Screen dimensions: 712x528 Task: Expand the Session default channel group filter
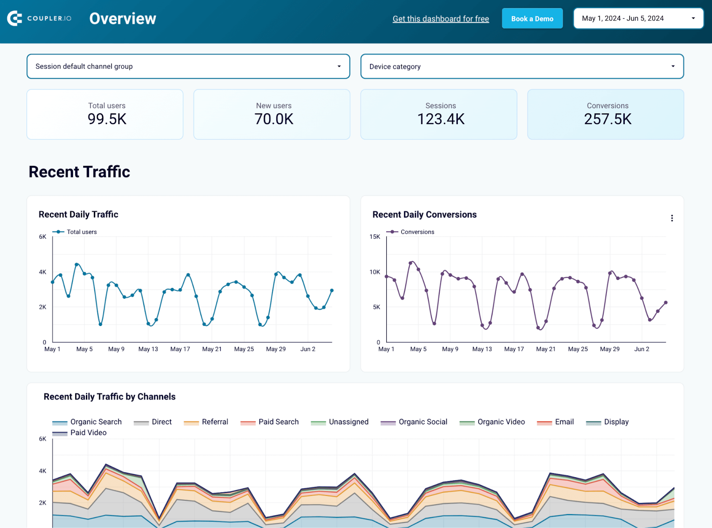coord(188,66)
